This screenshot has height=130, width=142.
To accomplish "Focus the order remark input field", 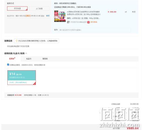I will point(95,30).
